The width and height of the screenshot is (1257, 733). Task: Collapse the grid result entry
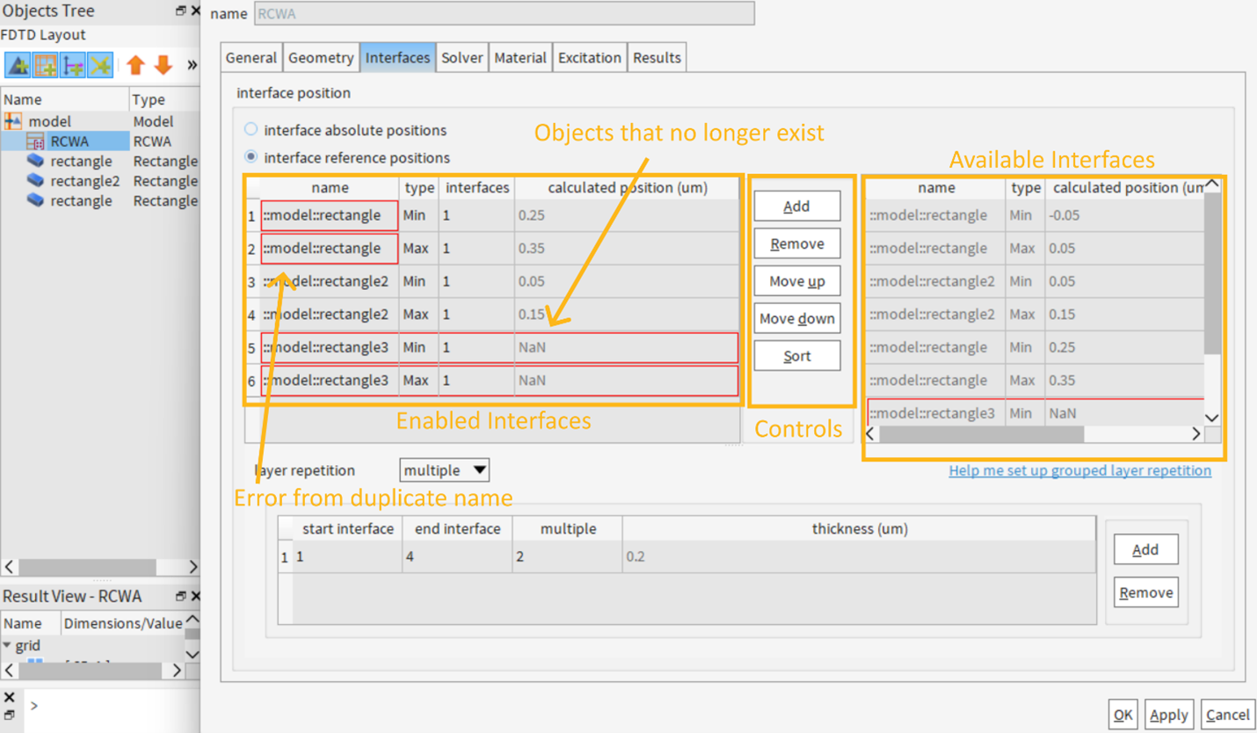7,646
